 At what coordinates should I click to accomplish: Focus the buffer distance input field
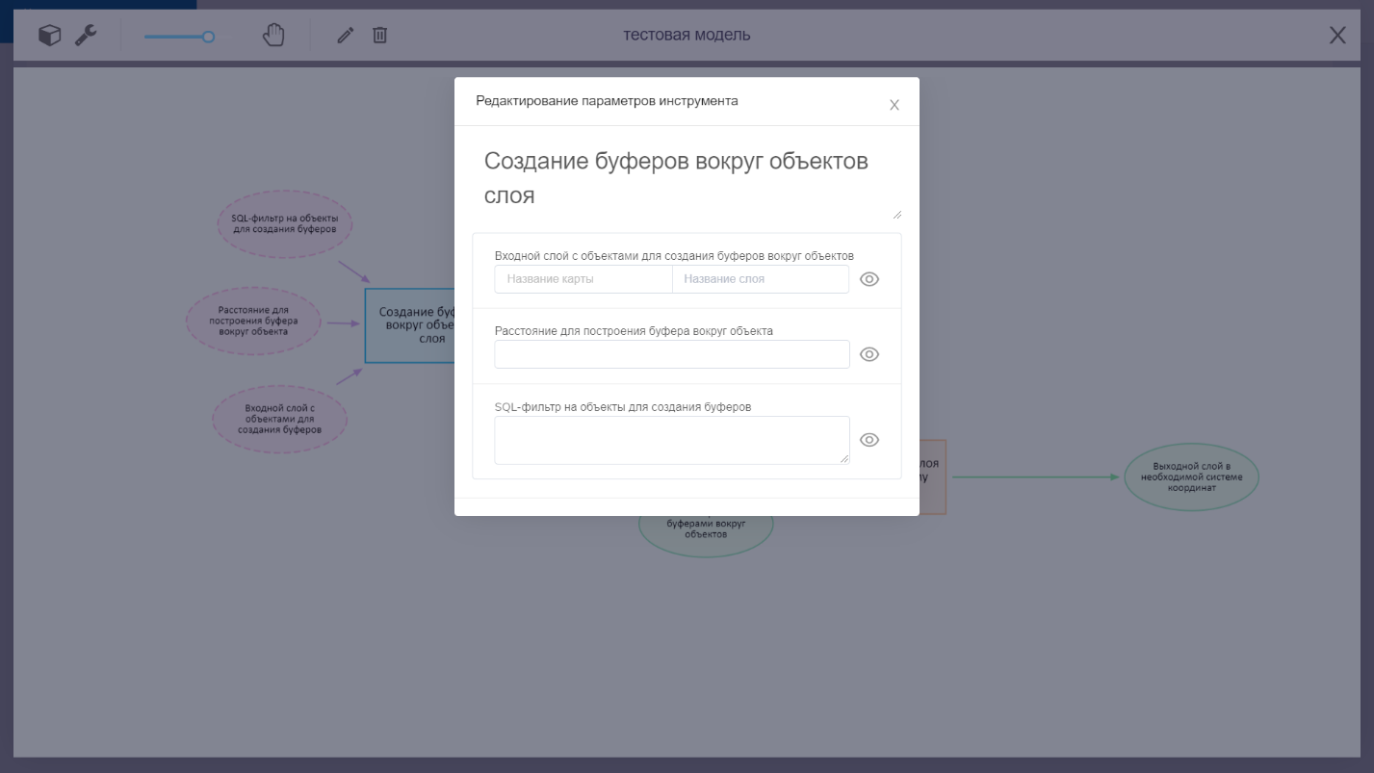tap(672, 354)
